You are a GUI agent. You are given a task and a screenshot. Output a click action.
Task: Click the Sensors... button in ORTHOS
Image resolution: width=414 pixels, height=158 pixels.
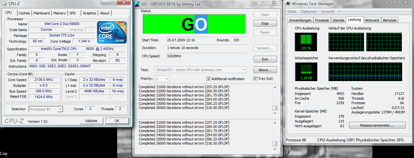coord(265,48)
